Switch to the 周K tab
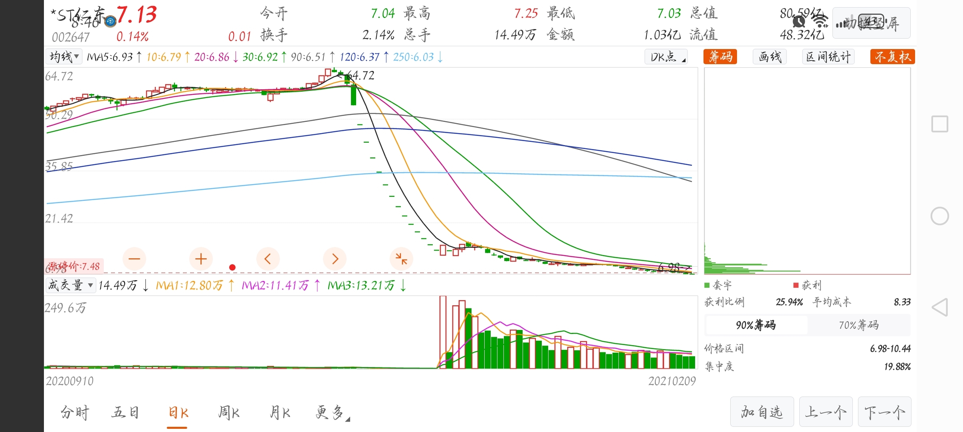The height and width of the screenshot is (432, 963). pos(229,412)
